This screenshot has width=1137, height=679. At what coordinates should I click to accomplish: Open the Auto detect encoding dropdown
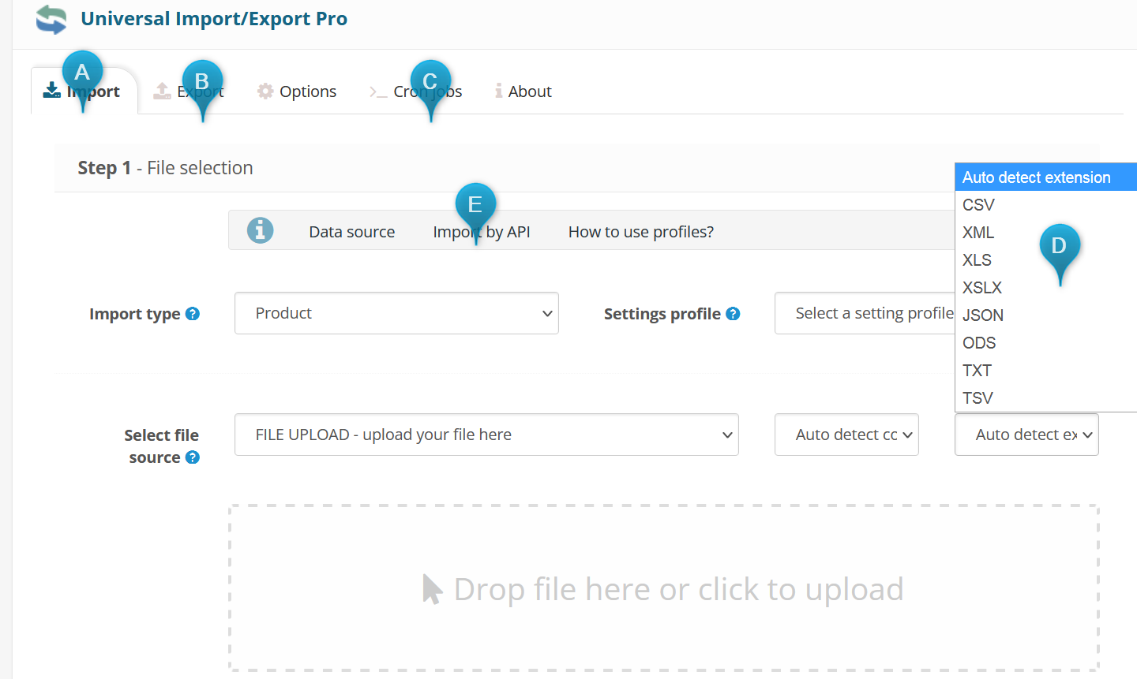(846, 435)
